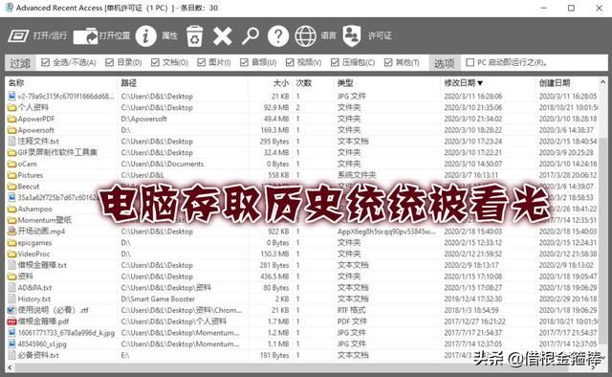Click the path D:\Apowersoft cell

tap(144, 119)
